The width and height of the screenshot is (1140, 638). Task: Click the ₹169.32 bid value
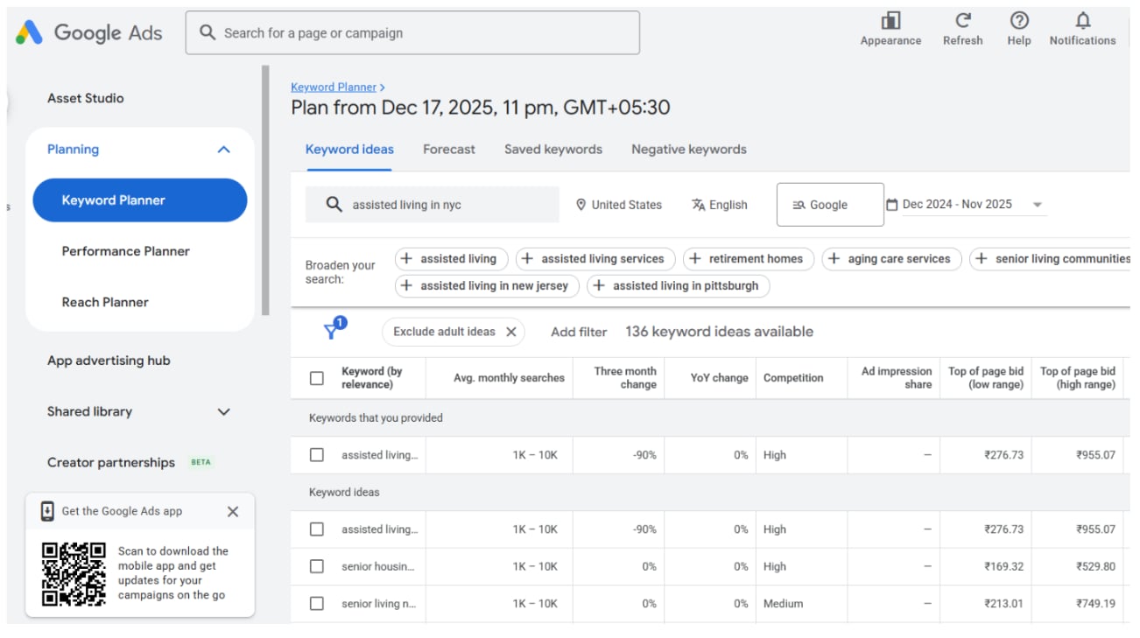tap(1003, 566)
